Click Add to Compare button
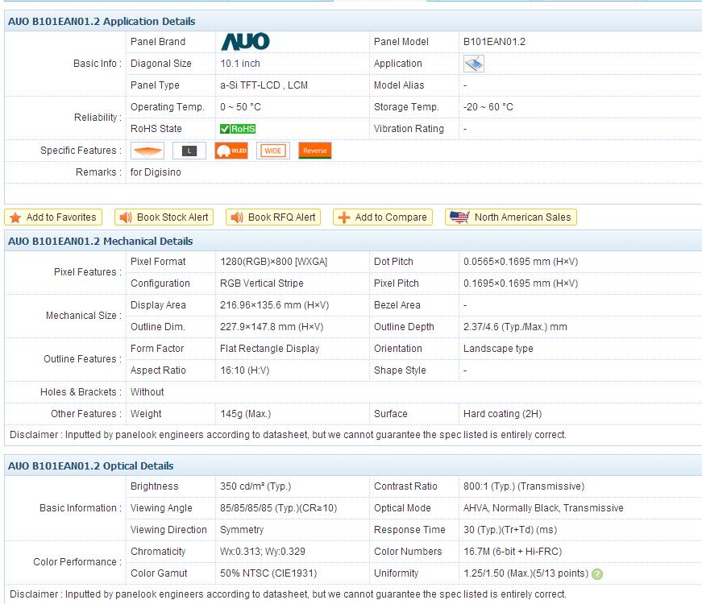Image resolution: width=702 pixels, height=604 pixels. point(383,217)
